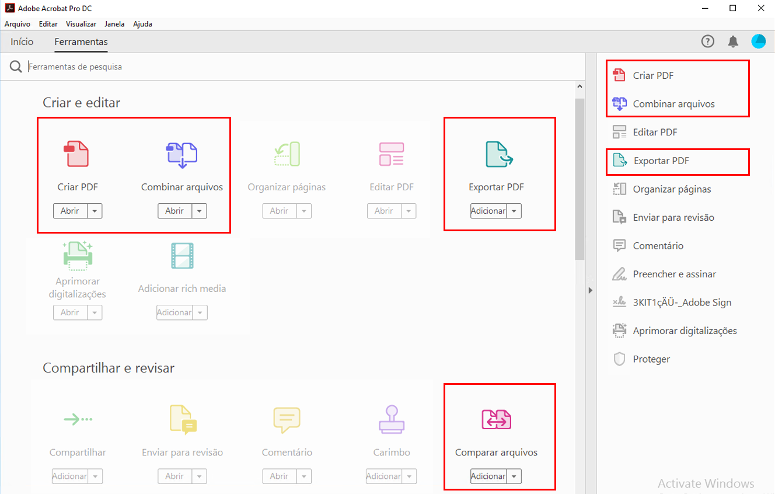The height and width of the screenshot is (494, 775).
Task: Click Enviar para revisão shortcut icon in right pane
Action: click(x=619, y=217)
